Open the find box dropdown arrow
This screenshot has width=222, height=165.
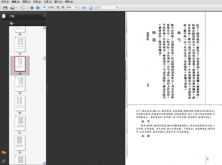click(117, 7)
